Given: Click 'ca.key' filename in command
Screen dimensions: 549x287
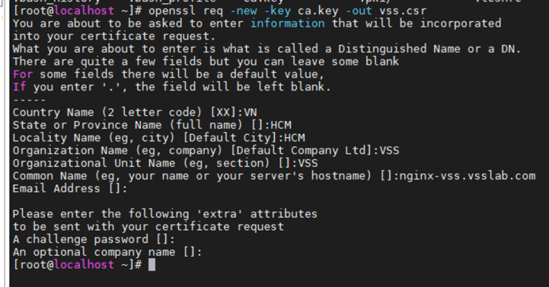Looking at the screenshot, I should (x=318, y=11).
